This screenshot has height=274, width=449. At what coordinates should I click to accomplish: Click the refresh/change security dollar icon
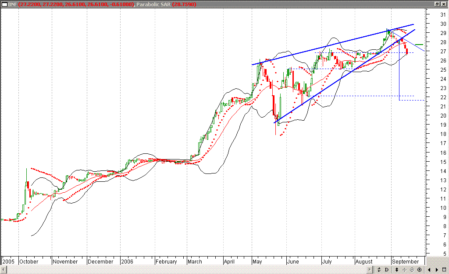(x=379, y=270)
